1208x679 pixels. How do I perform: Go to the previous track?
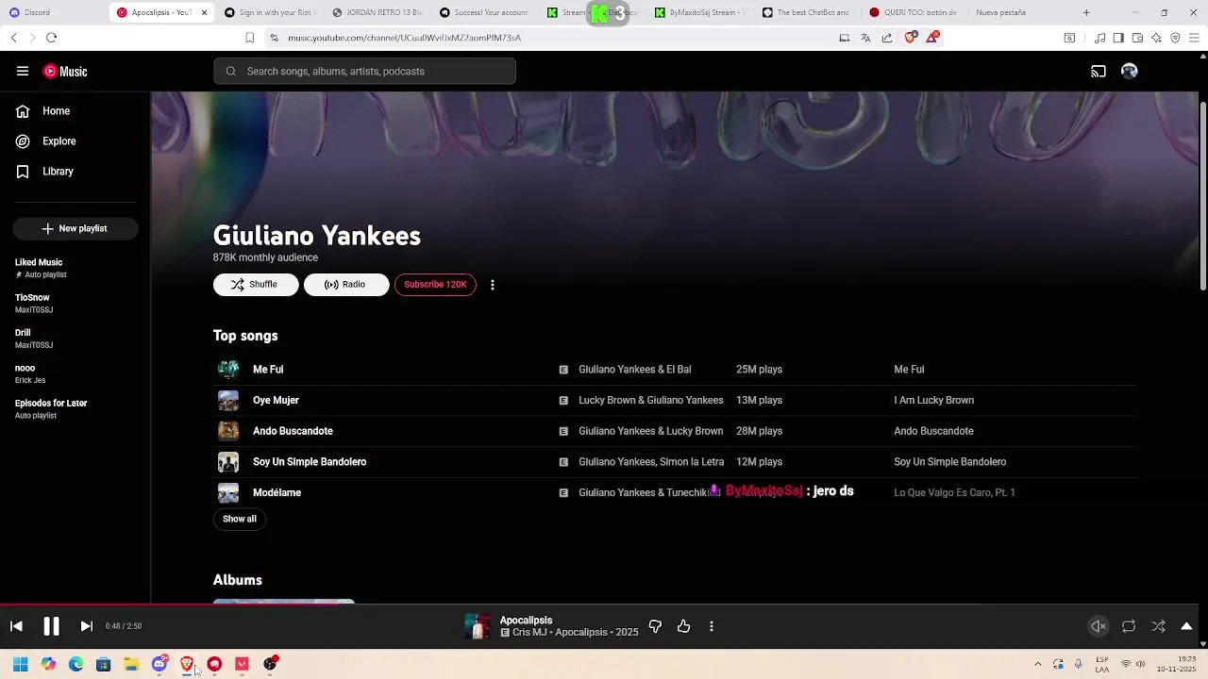point(16,626)
